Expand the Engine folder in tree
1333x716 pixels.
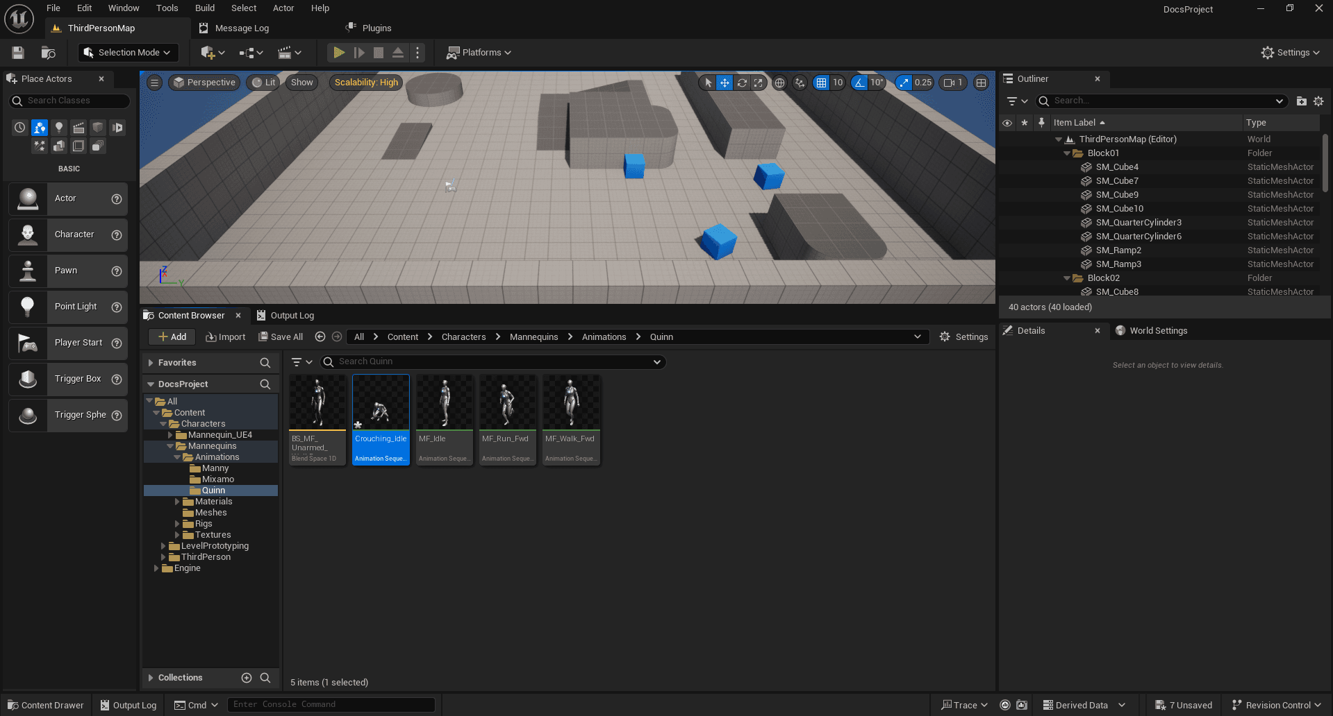(x=156, y=568)
